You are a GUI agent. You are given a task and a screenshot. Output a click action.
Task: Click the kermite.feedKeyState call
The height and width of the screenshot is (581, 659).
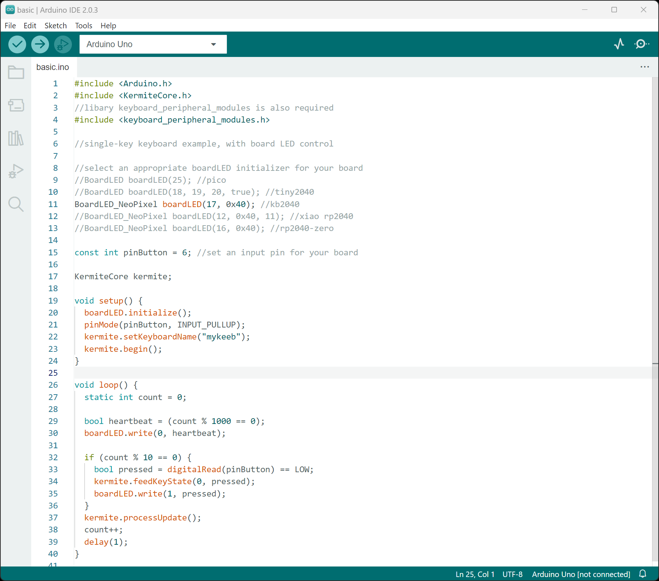coord(175,481)
